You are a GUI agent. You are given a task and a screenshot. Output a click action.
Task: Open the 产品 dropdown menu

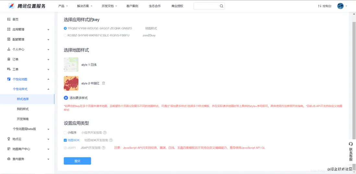[x=63, y=6]
